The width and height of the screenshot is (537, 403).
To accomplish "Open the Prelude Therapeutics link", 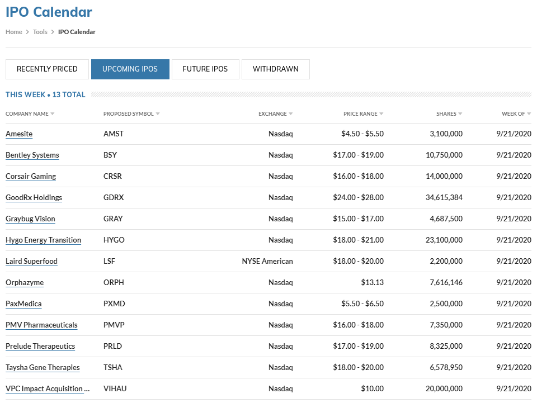I will pos(40,346).
